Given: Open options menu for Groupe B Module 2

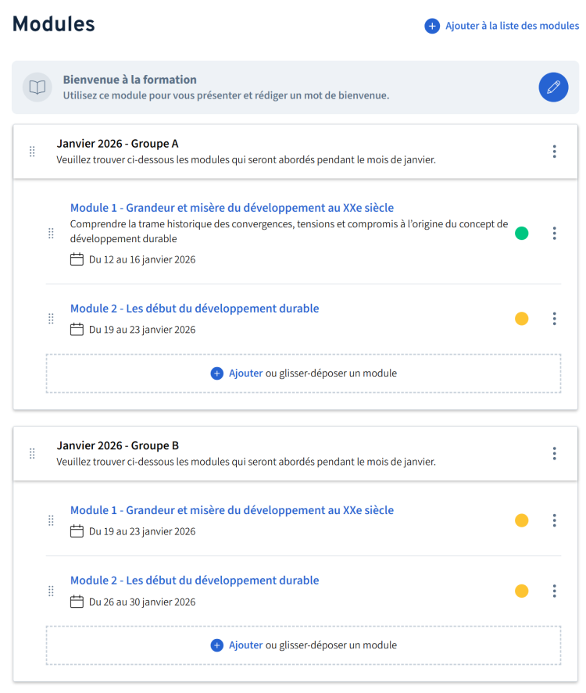Looking at the screenshot, I should pos(554,591).
